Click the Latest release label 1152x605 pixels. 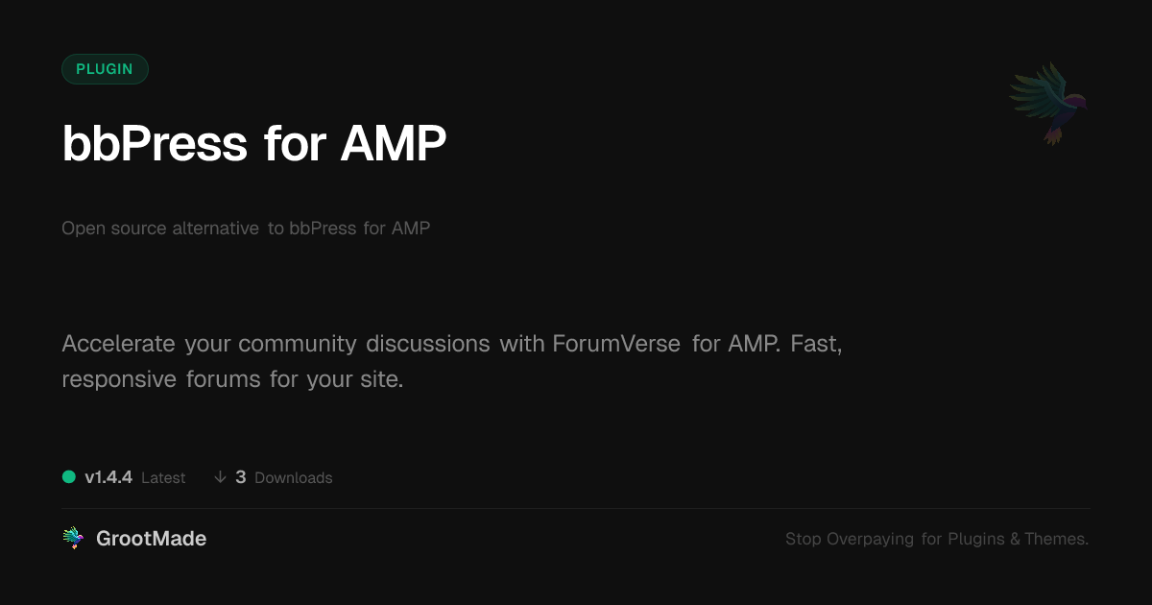coord(163,478)
